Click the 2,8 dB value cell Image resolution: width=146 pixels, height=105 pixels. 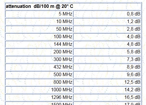click(107, 29)
